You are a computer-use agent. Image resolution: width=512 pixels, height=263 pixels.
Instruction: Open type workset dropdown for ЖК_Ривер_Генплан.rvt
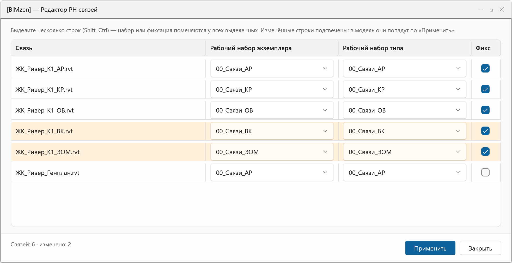pos(405,173)
